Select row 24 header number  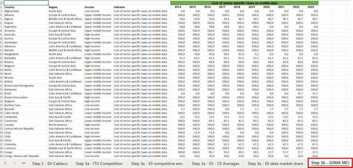pos(2,93)
